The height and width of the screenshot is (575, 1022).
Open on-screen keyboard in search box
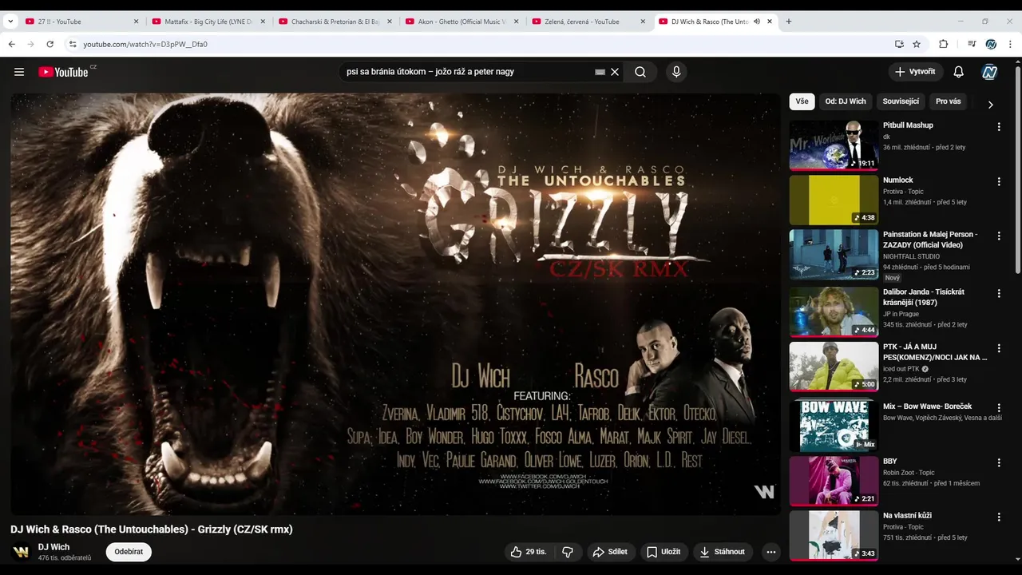point(600,72)
